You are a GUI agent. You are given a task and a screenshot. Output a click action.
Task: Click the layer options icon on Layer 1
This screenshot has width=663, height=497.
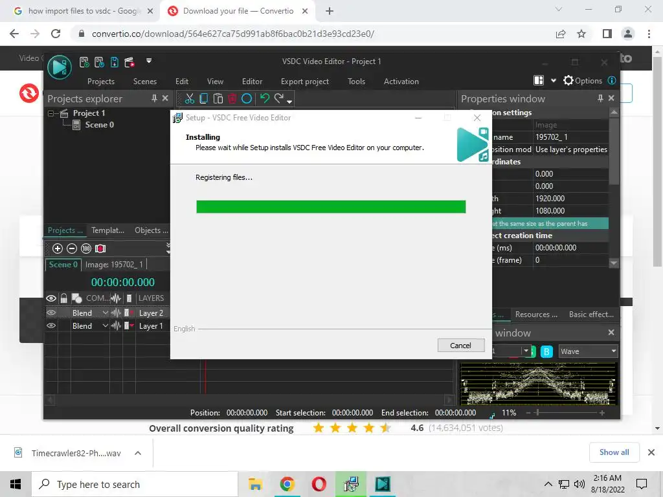point(128,326)
